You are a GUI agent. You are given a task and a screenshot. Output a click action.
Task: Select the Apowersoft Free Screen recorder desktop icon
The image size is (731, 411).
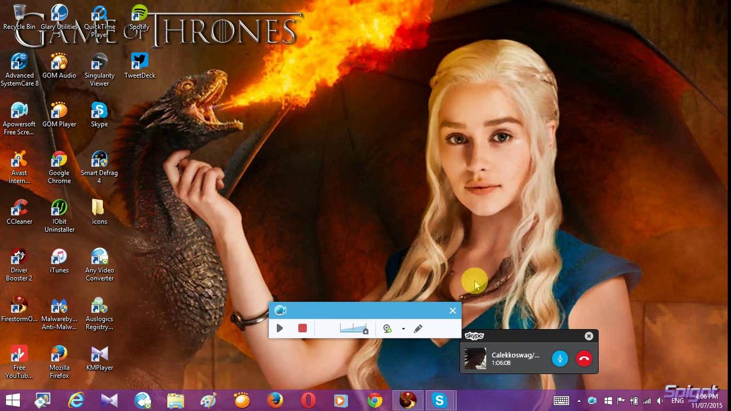[19, 119]
